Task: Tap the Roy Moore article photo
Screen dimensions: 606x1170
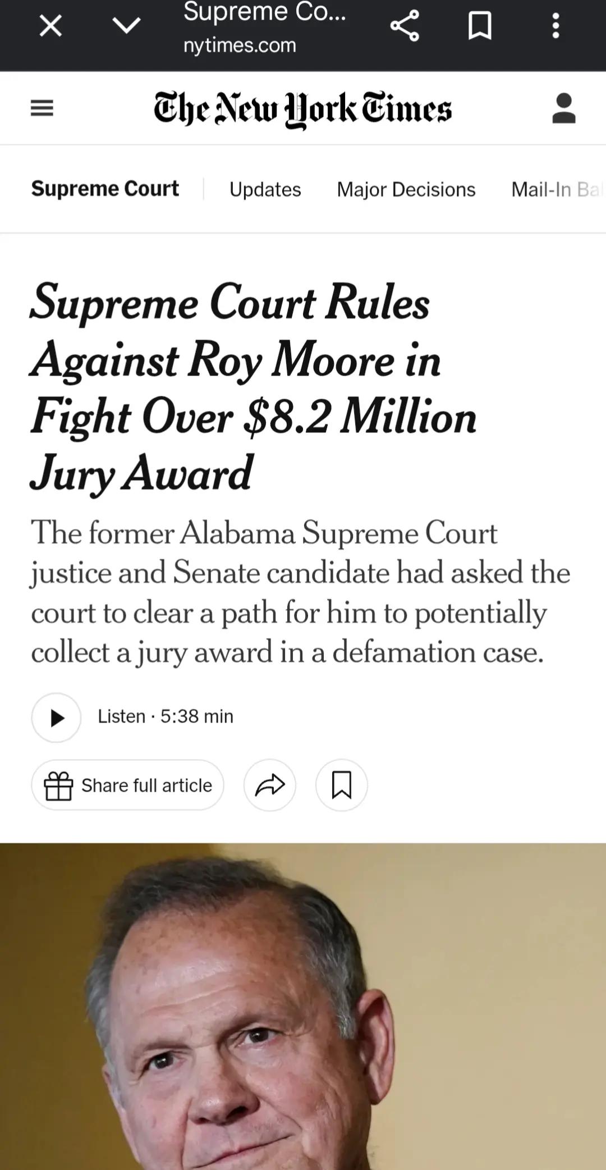Action: click(303, 1006)
